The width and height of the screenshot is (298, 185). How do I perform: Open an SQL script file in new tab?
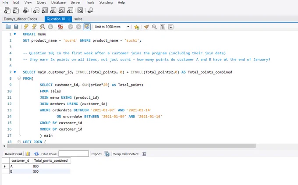(16, 10)
